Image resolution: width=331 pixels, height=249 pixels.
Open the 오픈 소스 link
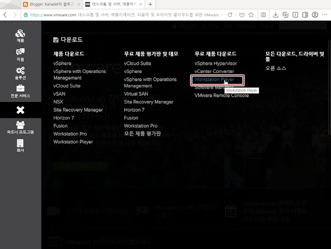(x=276, y=68)
